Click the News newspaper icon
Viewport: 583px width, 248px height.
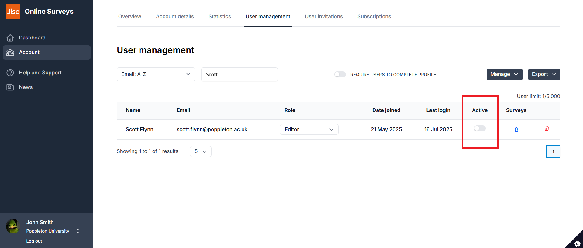coord(10,87)
